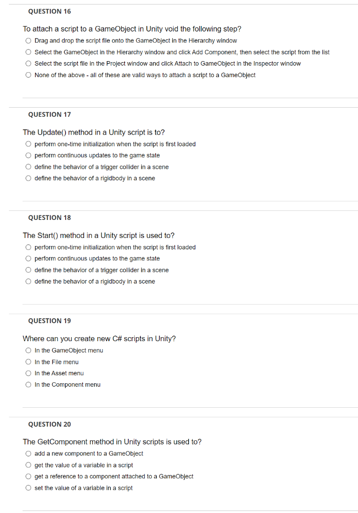The height and width of the screenshot is (513, 358).
Task: Pick 'In the Component menu' option
Action: [x=29, y=384]
